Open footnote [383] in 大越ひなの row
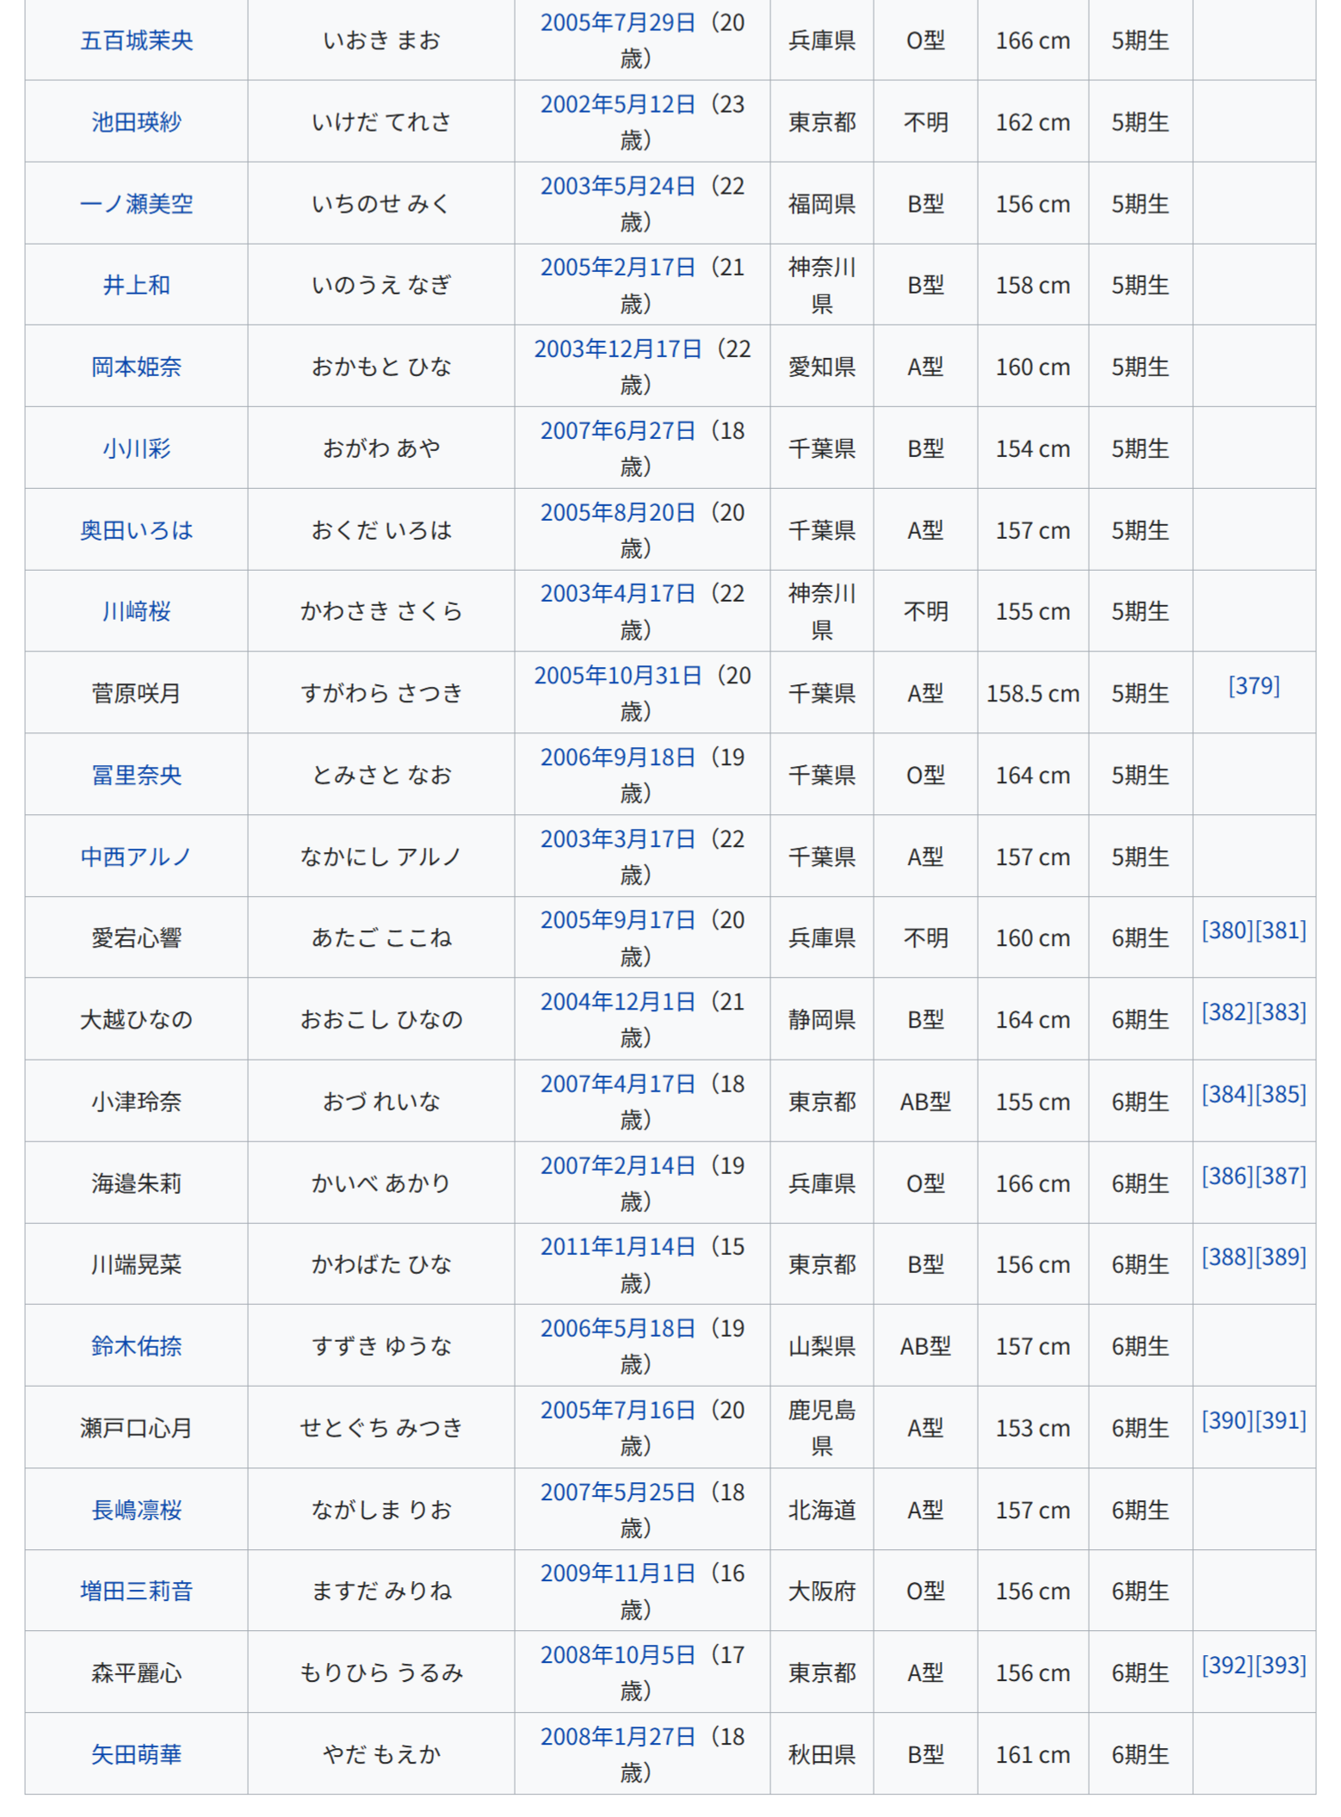 [x=1281, y=1012]
